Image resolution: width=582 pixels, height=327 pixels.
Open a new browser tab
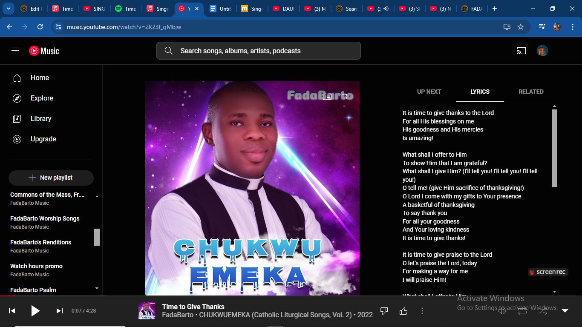(x=494, y=9)
